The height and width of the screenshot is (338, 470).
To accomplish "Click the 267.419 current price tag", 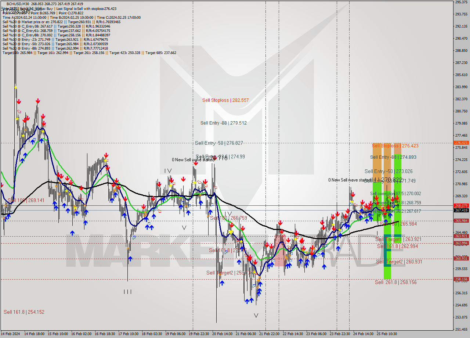I will [x=461, y=210].
